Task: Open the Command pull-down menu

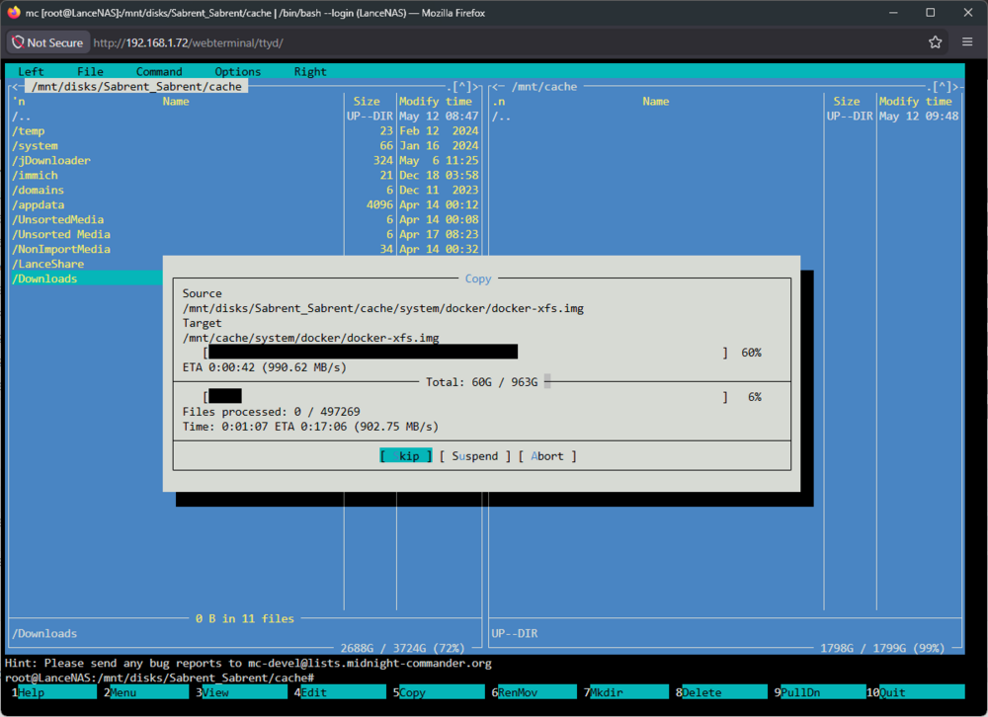Action: pos(159,72)
